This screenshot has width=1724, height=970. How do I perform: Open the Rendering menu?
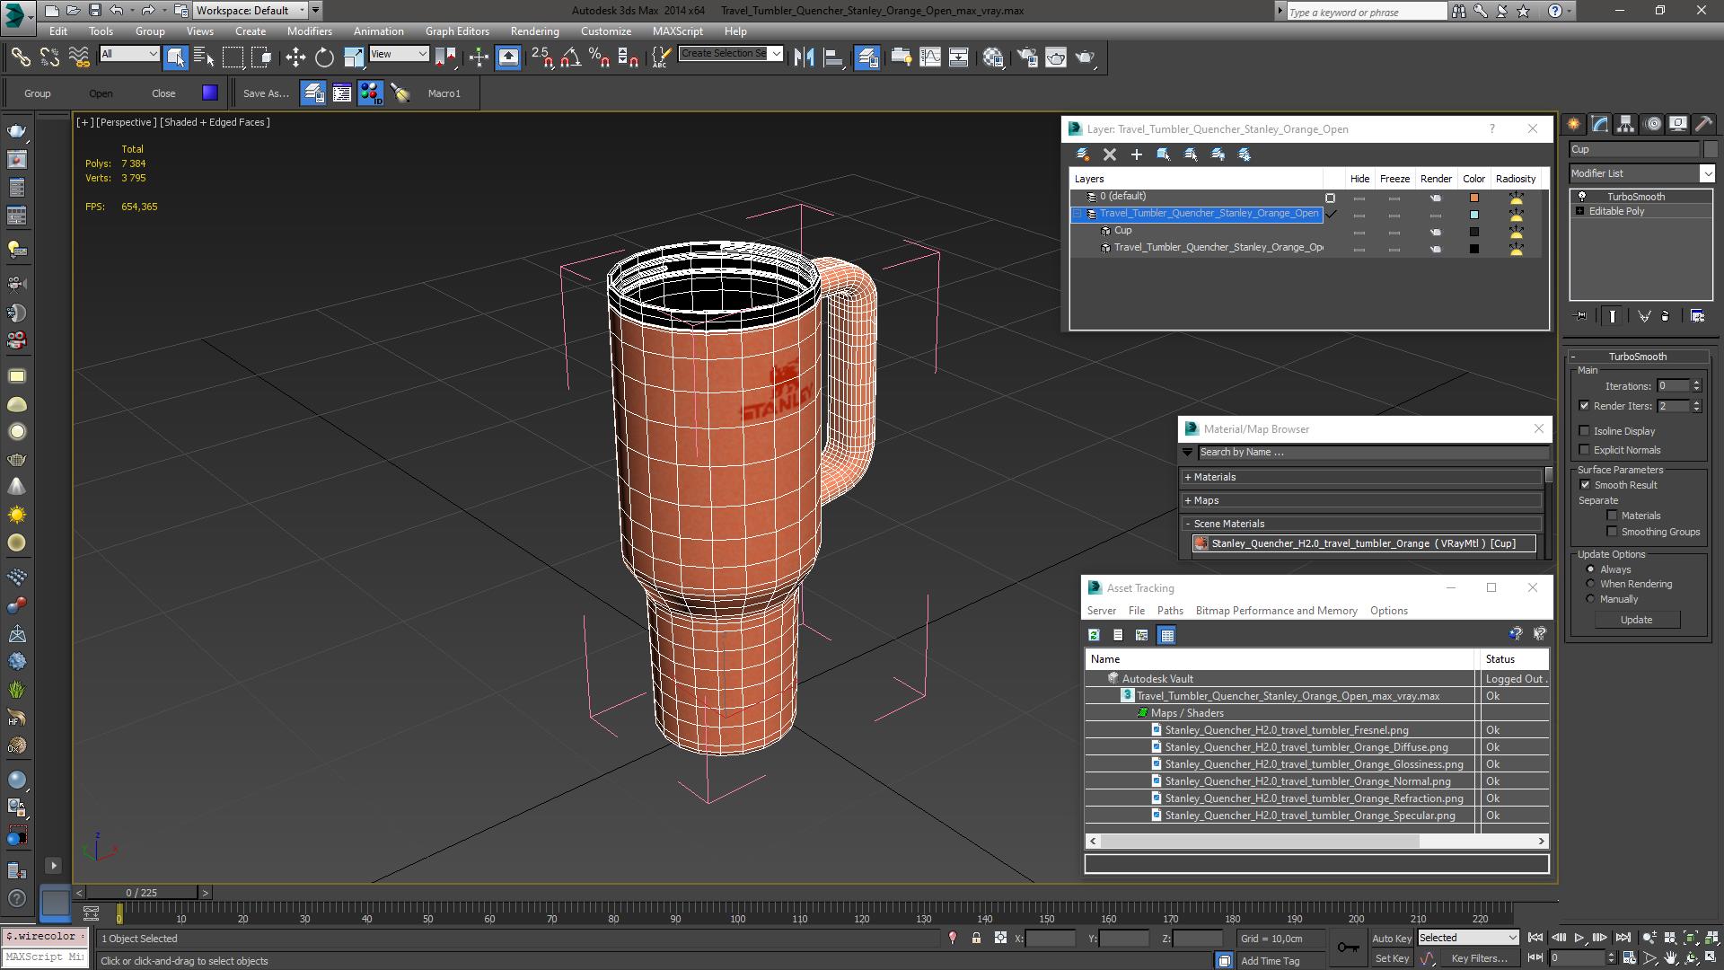(534, 31)
